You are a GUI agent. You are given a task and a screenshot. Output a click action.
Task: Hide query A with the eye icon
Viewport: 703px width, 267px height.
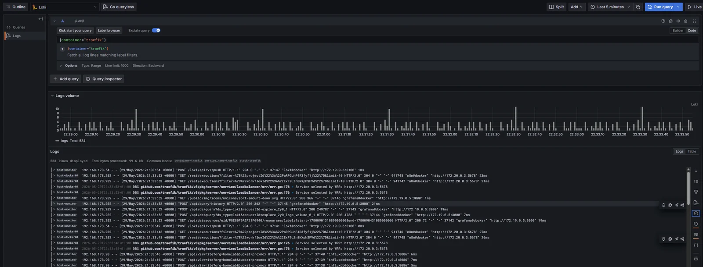tap(678, 21)
